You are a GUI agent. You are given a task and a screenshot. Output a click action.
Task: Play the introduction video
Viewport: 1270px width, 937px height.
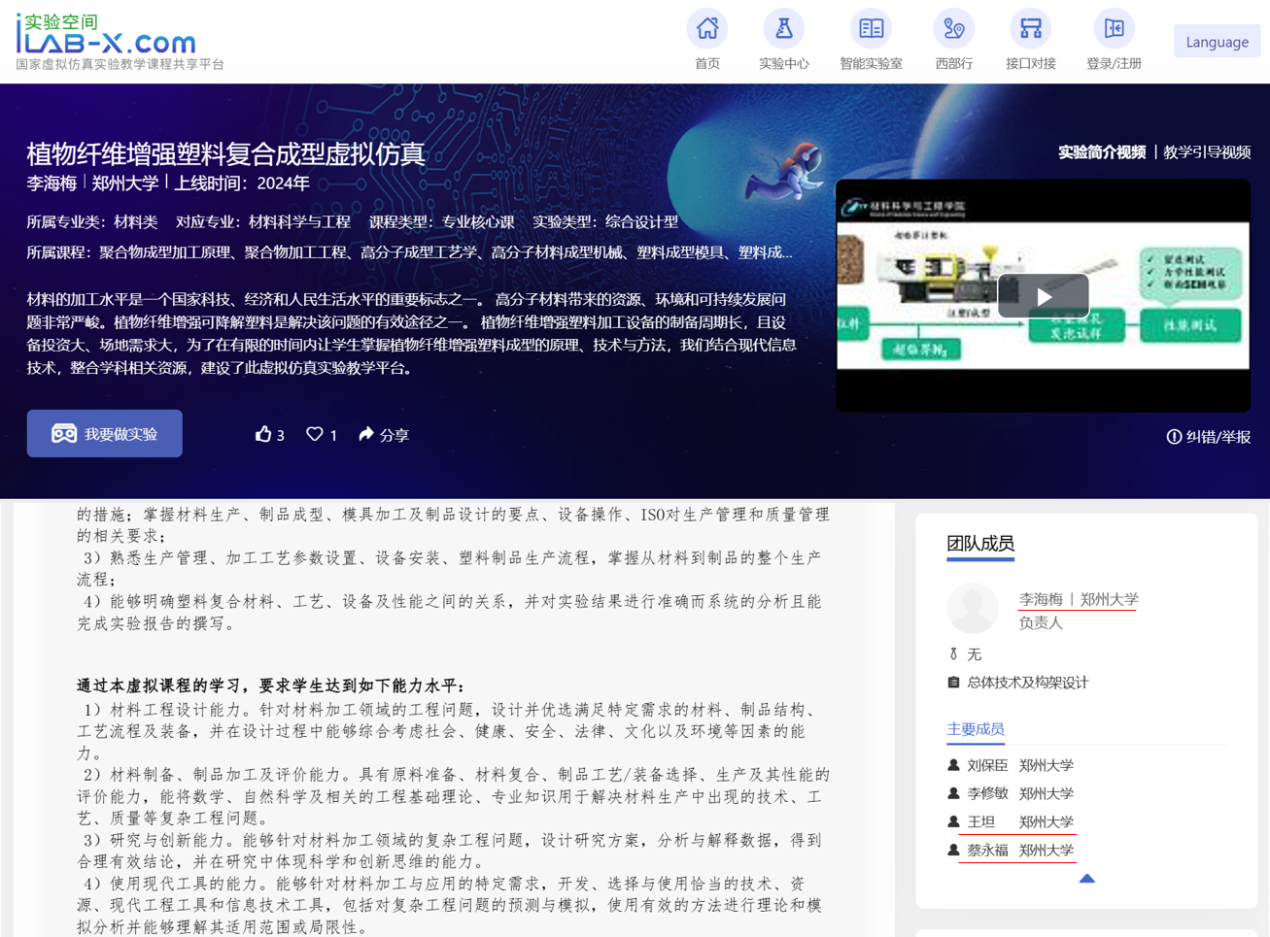(1043, 296)
